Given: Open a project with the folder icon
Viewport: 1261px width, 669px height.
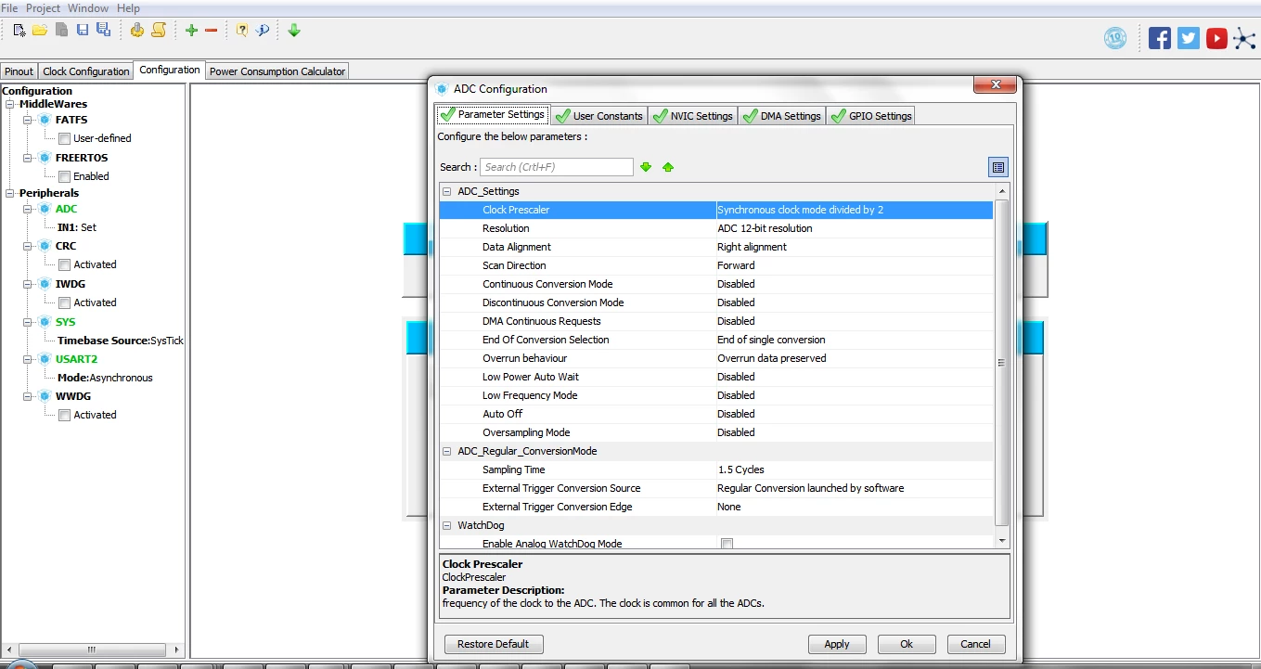Looking at the screenshot, I should pos(40,30).
